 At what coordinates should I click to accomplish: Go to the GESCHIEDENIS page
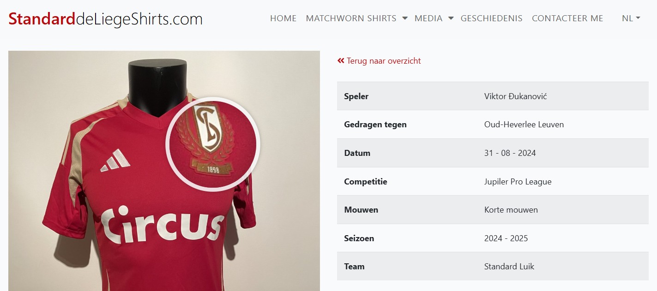point(492,18)
